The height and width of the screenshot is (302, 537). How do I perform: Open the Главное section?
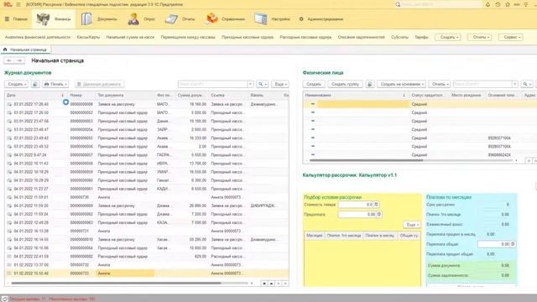click(16, 19)
